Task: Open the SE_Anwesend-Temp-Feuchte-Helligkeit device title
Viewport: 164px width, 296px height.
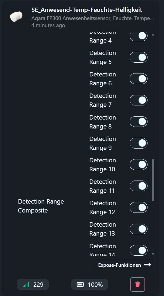Action: pyautogui.click(x=87, y=10)
